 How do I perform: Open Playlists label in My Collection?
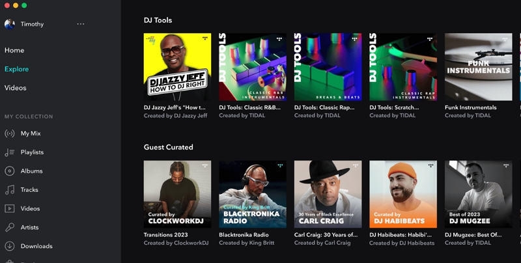pyautogui.click(x=32, y=152)
